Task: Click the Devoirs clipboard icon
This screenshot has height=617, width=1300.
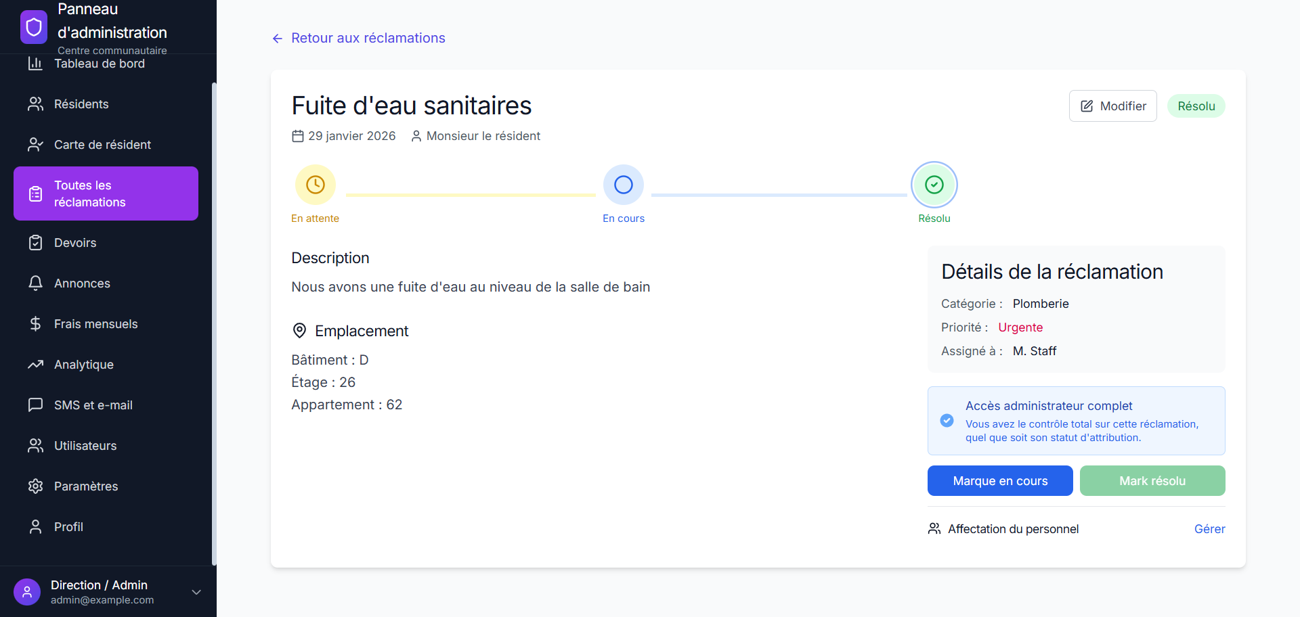Action: pyautogui.click(x=35, y=243)
